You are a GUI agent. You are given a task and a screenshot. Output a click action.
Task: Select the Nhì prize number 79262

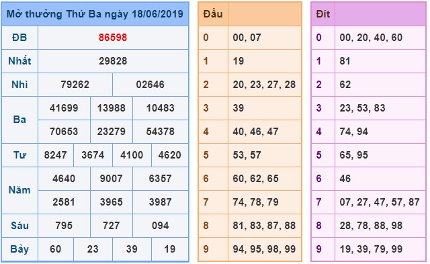[75, 85]
